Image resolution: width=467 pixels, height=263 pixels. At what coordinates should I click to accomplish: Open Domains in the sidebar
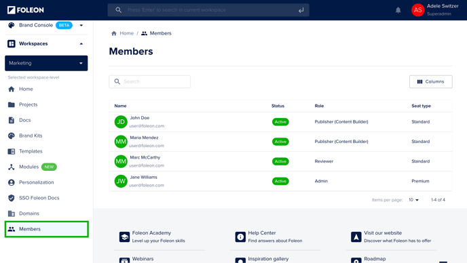tap(29, 214)
